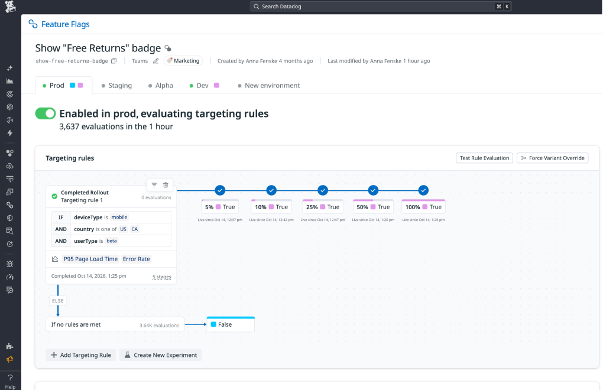Open the bug icon in the sidebar
This screenshot has width=603, height=390.
[x=10, y=264]
